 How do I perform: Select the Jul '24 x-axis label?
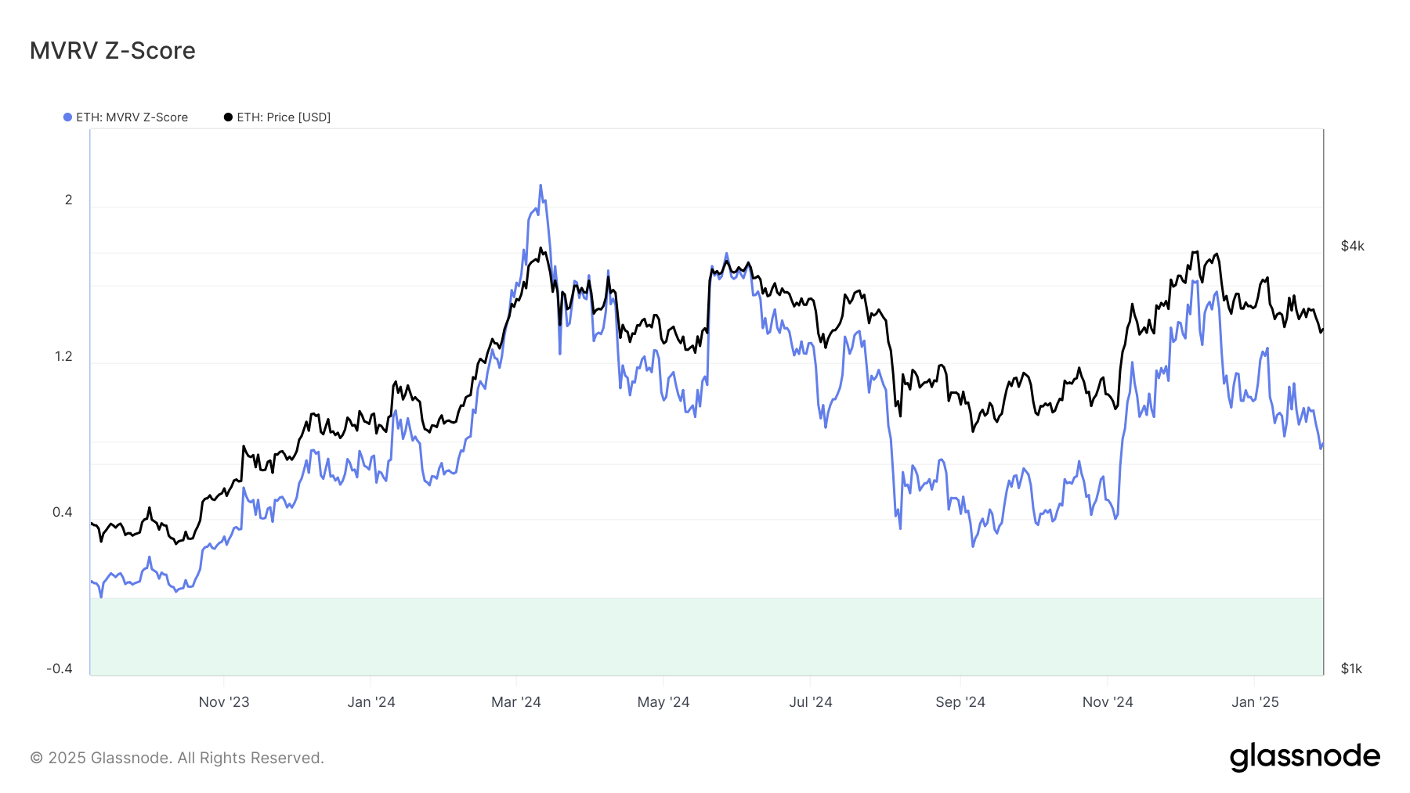[811, 702]
